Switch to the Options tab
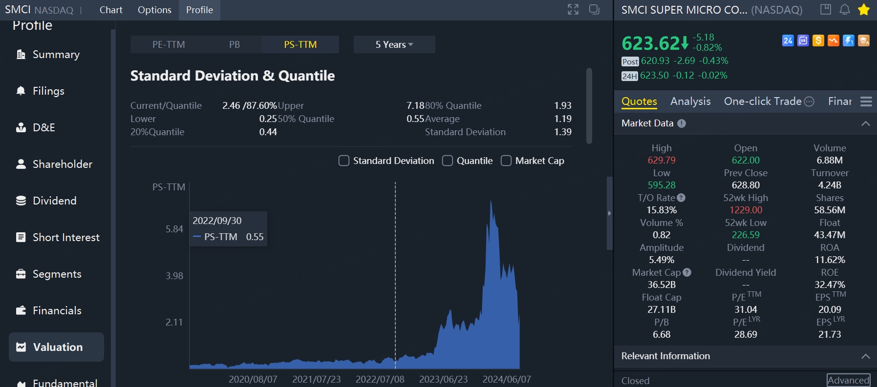 coord(154,10)
